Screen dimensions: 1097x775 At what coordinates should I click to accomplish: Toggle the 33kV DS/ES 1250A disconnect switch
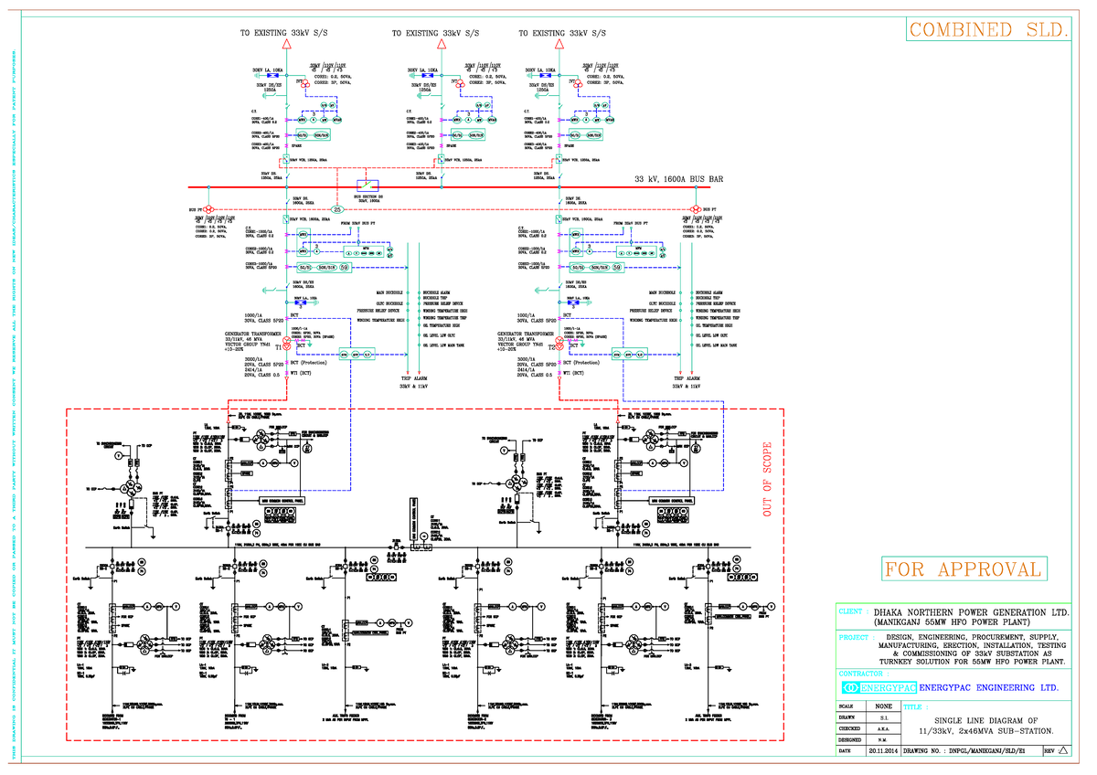coord(274,95)
